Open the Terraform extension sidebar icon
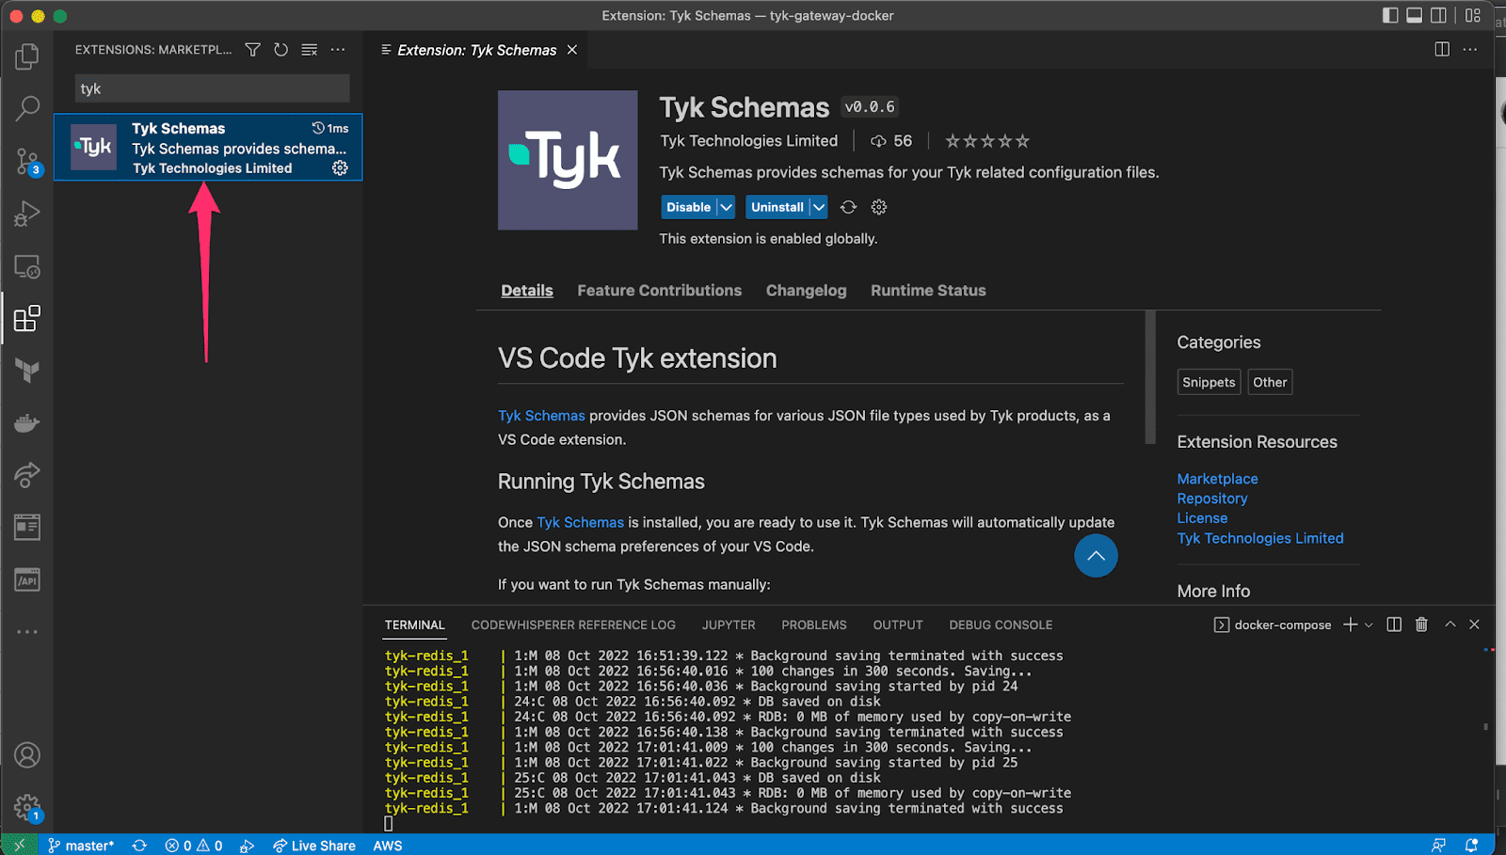The height and width of the screenshot is (855, 1506). [26, 370]
